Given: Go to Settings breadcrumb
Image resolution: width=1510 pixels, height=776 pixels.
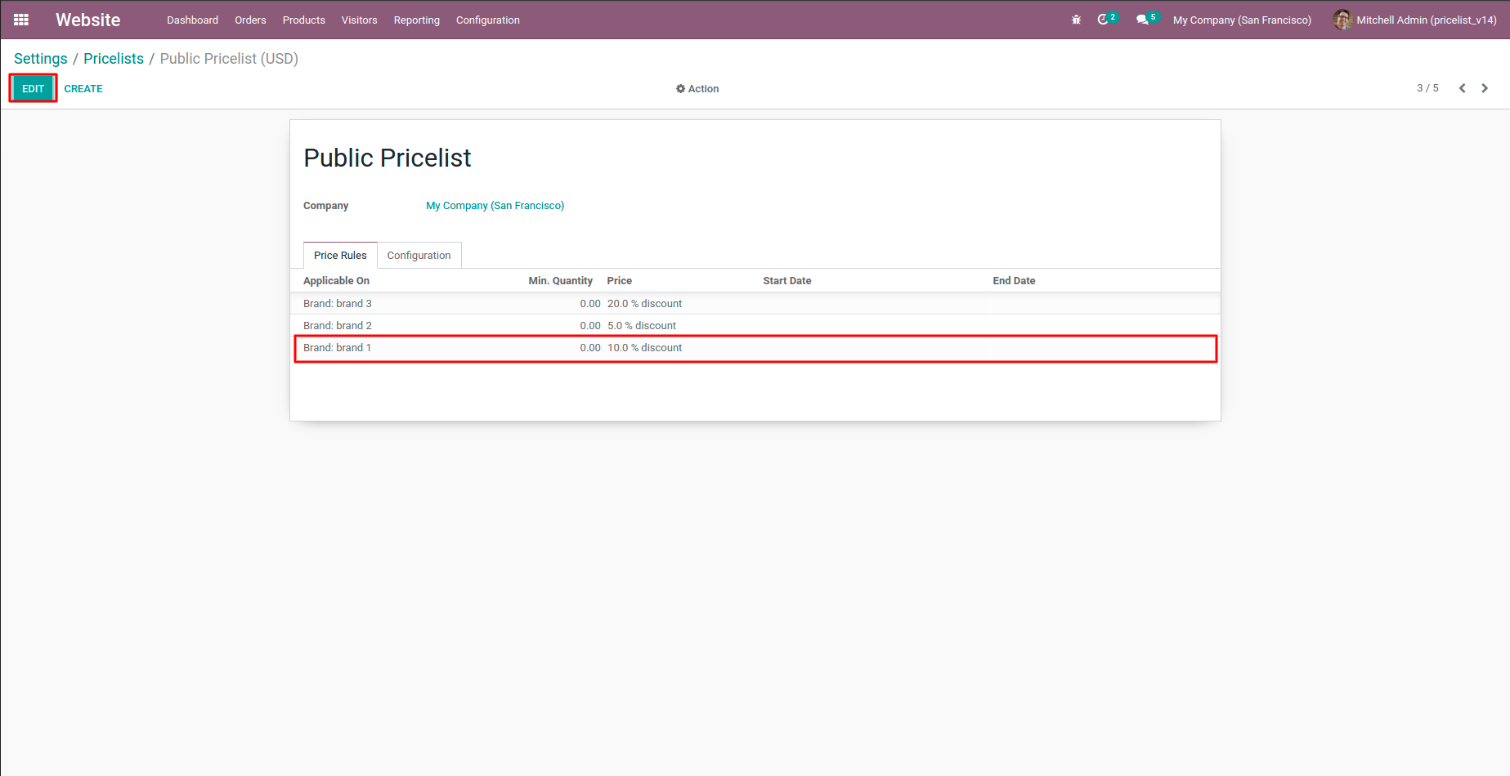Looking at the screenshot, I should pos(41,59).
